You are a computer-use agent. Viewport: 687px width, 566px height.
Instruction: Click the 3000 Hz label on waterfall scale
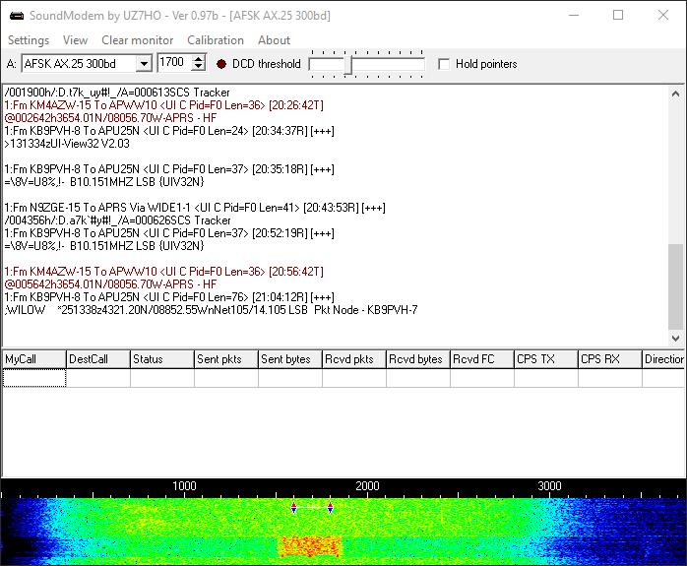click(x=549, y=486)
